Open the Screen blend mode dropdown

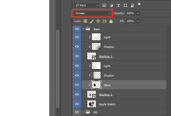[x=92, y=13]
